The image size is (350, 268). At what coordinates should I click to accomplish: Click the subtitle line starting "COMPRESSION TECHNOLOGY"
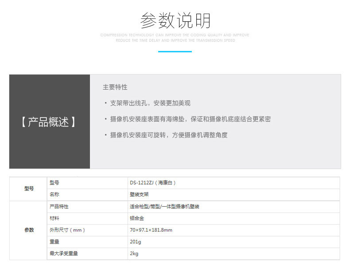click(175, 35)
